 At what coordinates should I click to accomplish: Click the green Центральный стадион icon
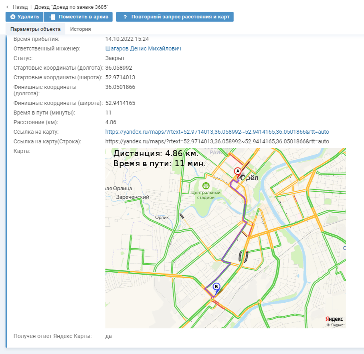206,185
